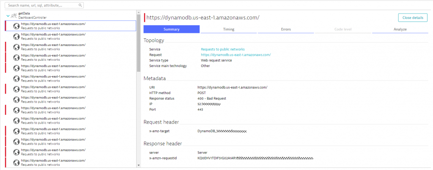Click the globe icon of the highlighted dynamodb row
Image resolution: width=433 pixels, height=170 pixels.
(x=16, y=26)
